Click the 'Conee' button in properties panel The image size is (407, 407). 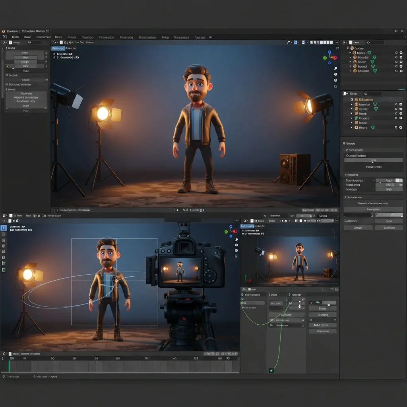pos(358,228)
